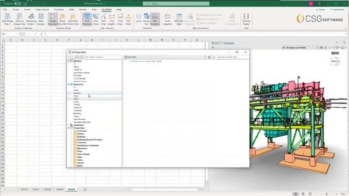
Task: Select the Sheet4 worksheet tab
Action: coord(24,189)
